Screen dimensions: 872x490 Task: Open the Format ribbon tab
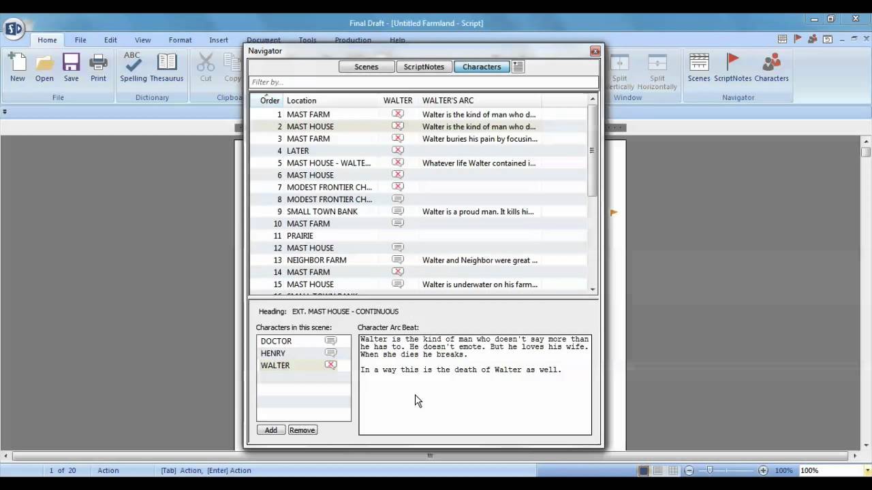point(180,40)
